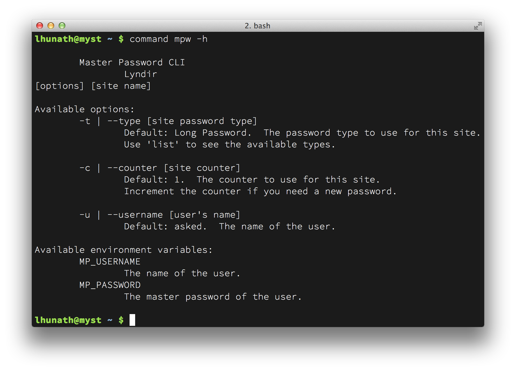Image resolution: width=516 pixels, height=371 pixels.
Task: Click the "MP_USERNAME" environment variable name
Action: coord(110,262)
